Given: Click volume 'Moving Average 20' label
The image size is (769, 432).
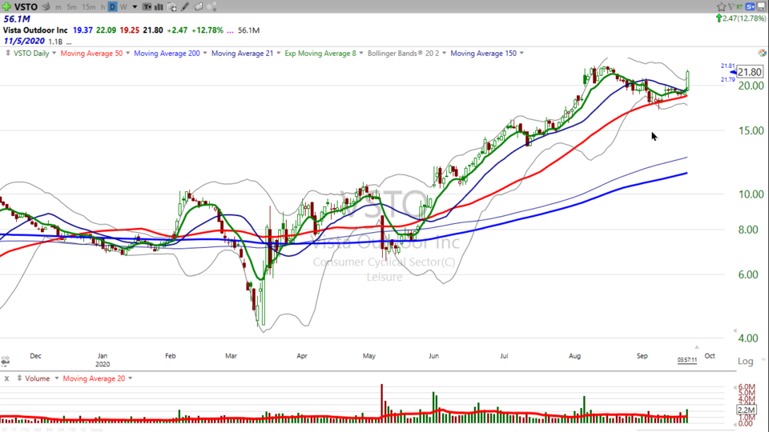Looking at the screenshot, I should [x=94, y=378].
